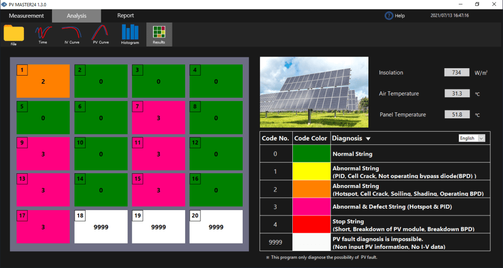Click the red Stop String color swatch
The width and height of the screenshot is (503, 268).
tap(311, 224)
